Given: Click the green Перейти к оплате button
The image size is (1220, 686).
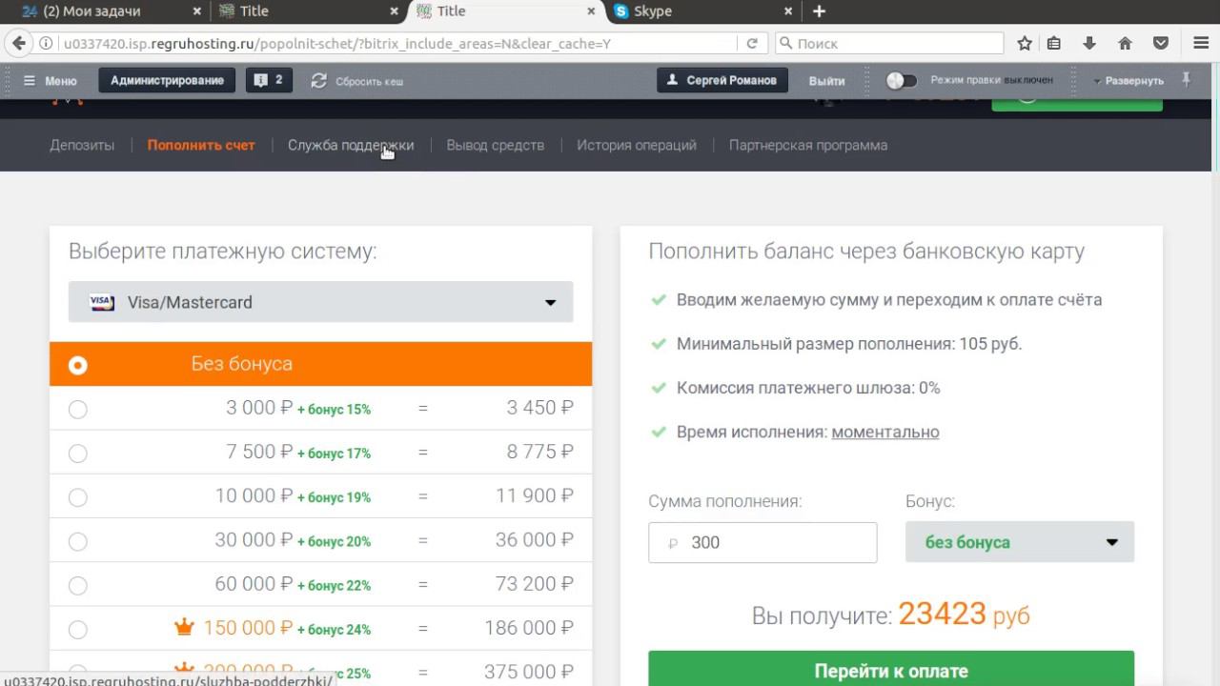Looking at the screenshot, I should 891,669.
